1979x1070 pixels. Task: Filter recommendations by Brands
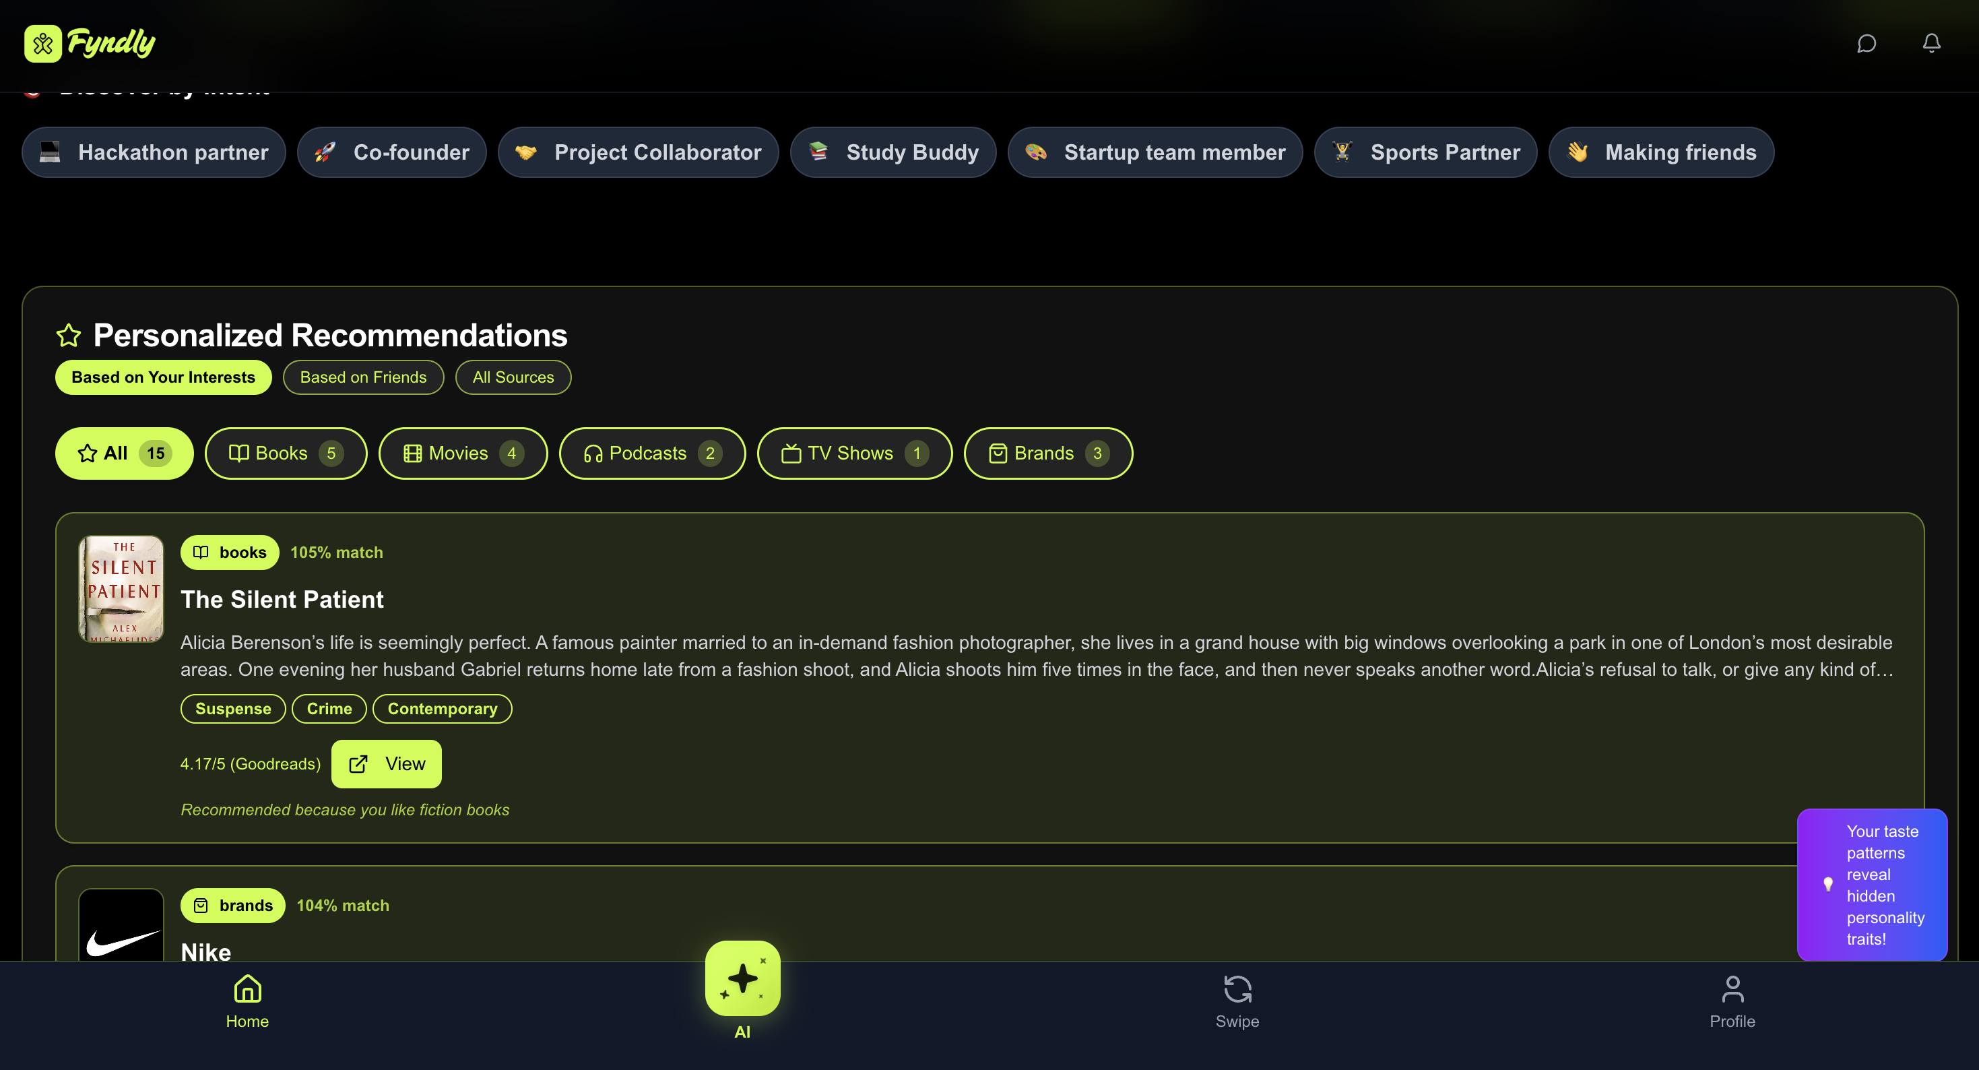pyautogui.click(x=1047, y=453)
